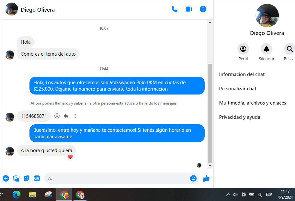
Task: Click the heart reaction on the last message
Action: pyautogui.click(x=70, y=156)
